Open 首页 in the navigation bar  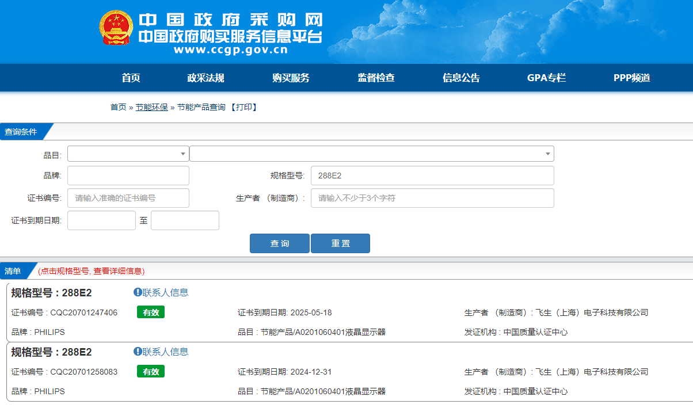pyautogui.click(x=131, y=78)
